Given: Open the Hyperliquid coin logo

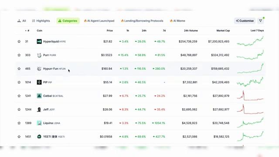Looking at the screenshot, I should coord(39,41).
